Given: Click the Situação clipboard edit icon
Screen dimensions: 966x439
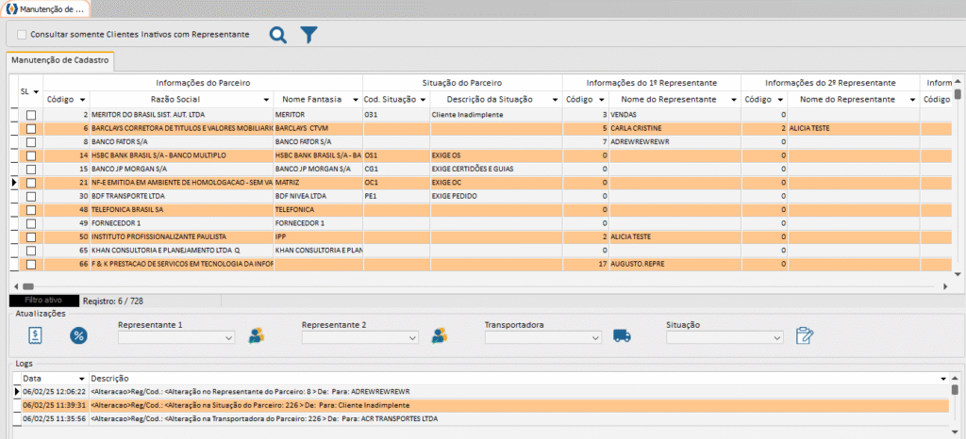Looking at the screenshot, I should [x=805, y=335].
